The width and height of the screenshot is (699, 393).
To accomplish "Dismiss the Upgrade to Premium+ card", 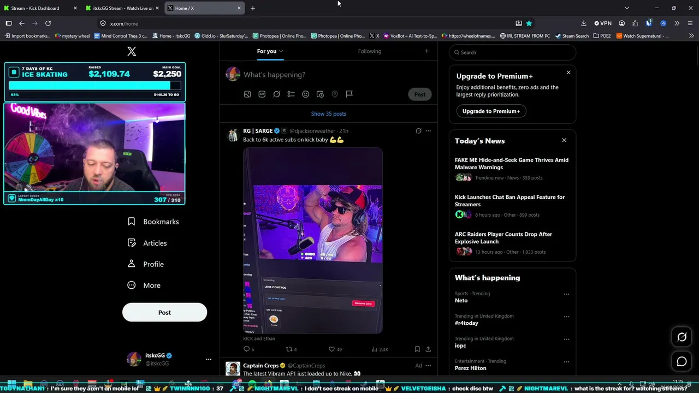I will click(x=568, y=73).
